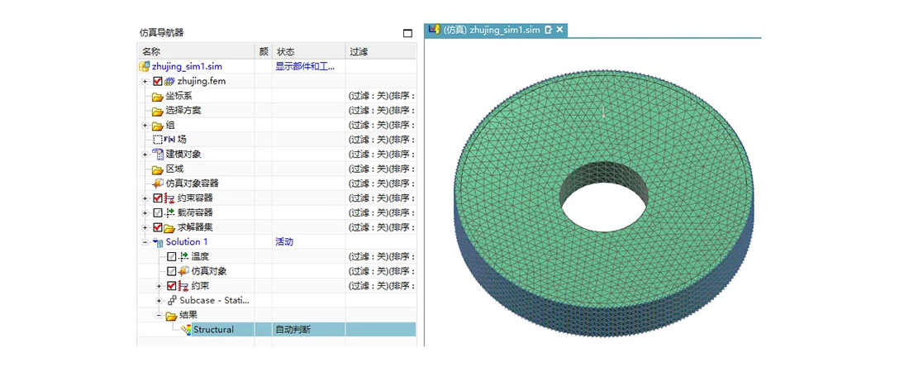Viewport: 909px width, 367px height.
Task: Click the zhujing_sim1.sim root file icon
Action: (x=145, y=67)
